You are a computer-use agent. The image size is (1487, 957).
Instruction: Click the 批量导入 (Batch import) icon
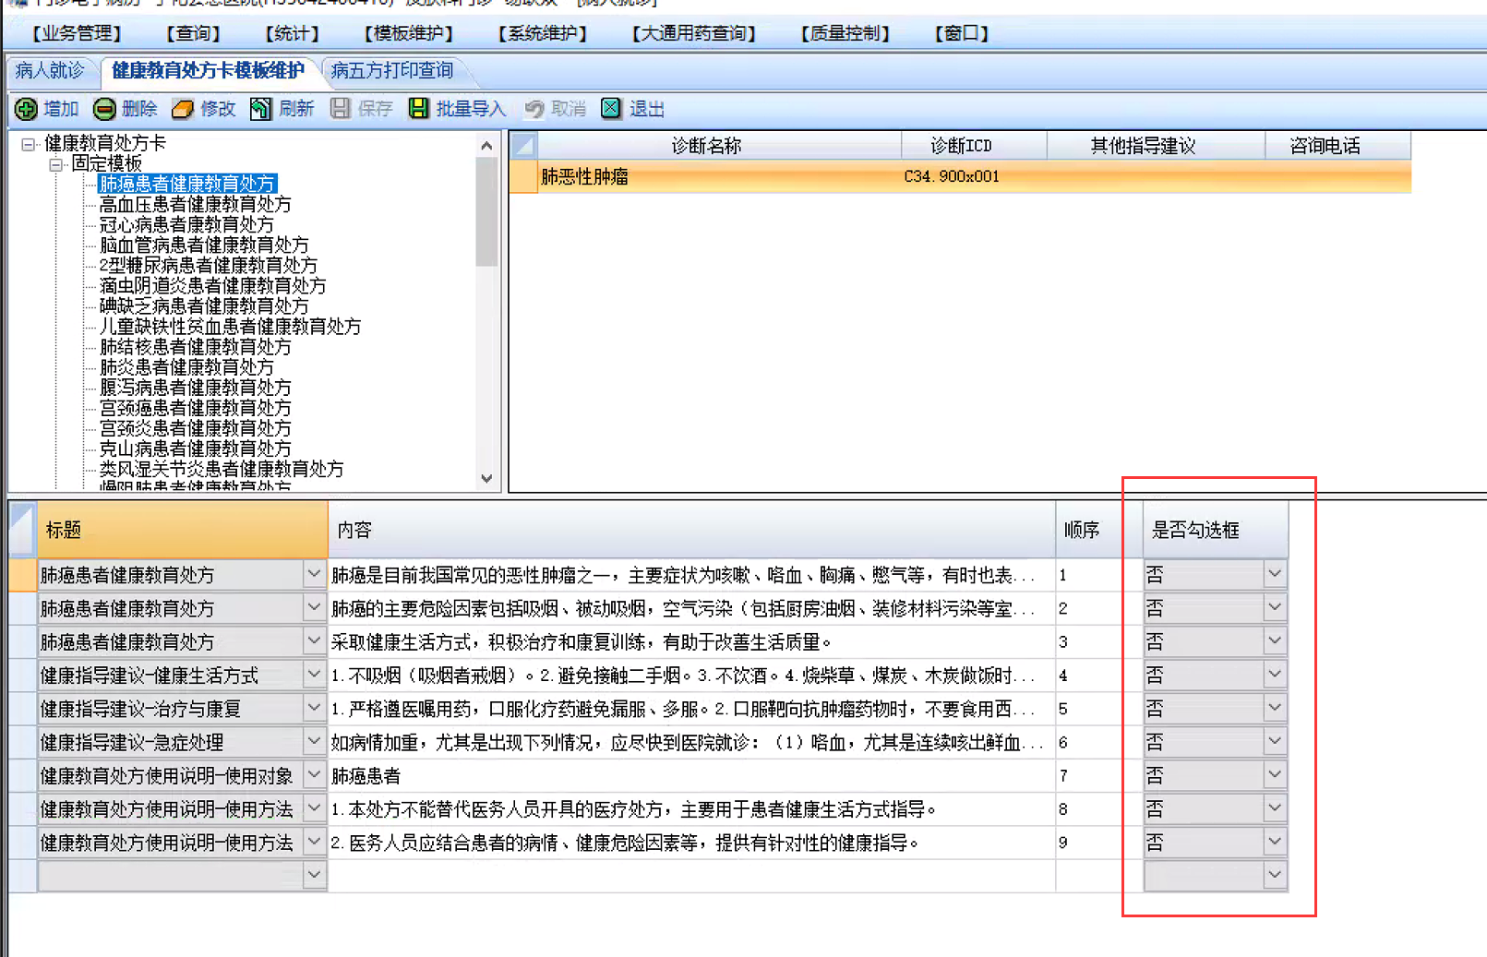(x=419, y=109)
